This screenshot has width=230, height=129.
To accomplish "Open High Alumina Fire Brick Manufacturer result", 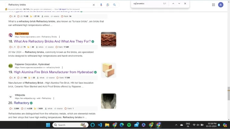I will click(x=54, y=72).
